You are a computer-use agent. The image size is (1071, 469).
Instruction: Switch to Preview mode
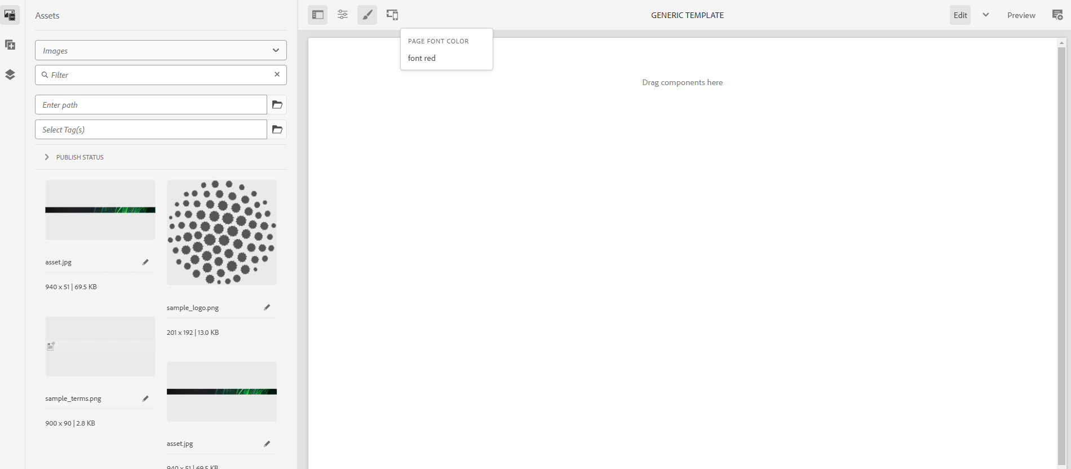coord(1021,15)
